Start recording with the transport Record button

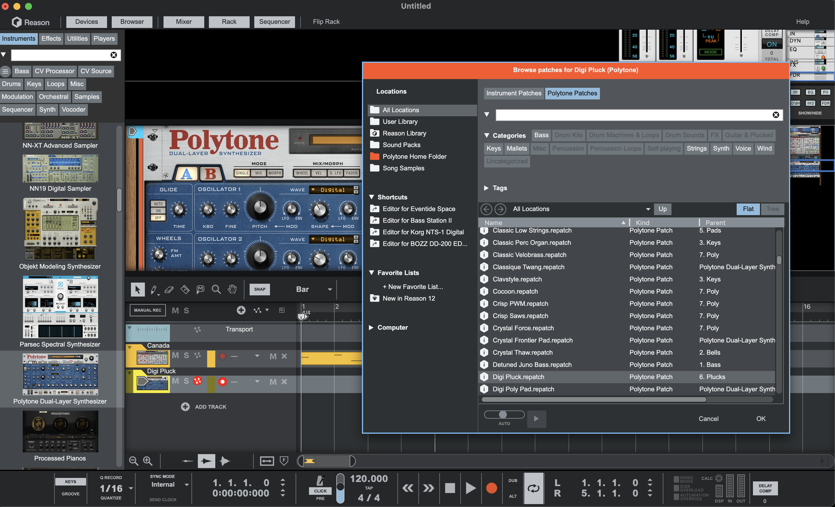point(491,488)
